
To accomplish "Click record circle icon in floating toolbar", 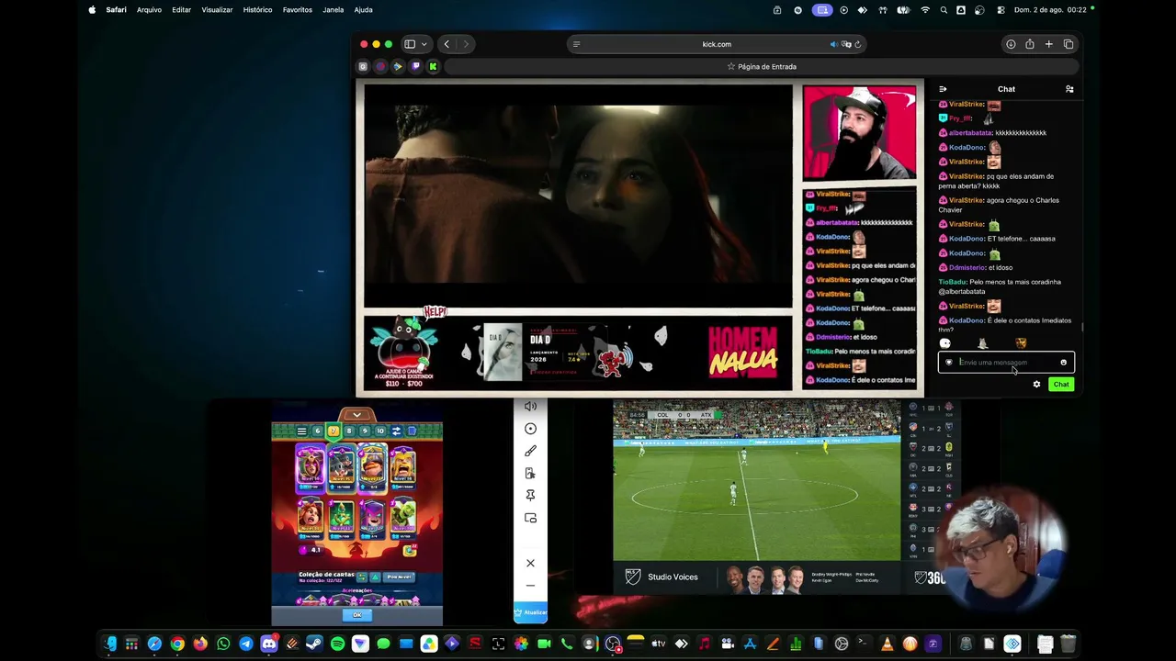I will [x=530, y=429].
